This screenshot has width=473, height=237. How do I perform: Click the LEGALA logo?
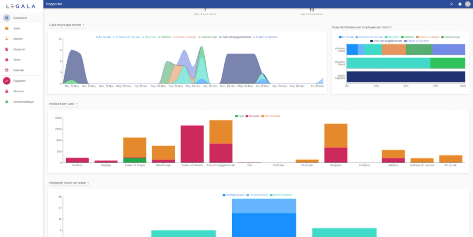click(21, 6)
